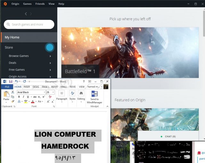Increase font size with Grow Font
Screen dimensions: 205x163
click(48, 102)
